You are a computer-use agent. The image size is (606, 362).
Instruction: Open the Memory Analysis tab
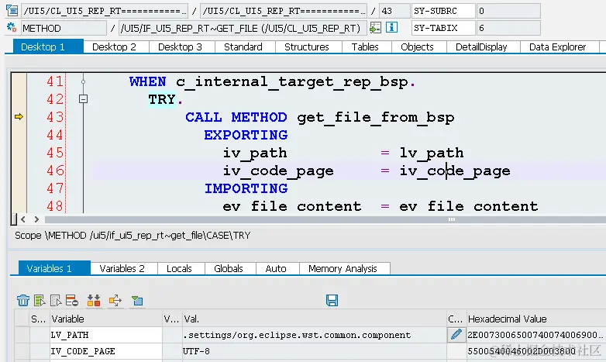click(343, 268)
